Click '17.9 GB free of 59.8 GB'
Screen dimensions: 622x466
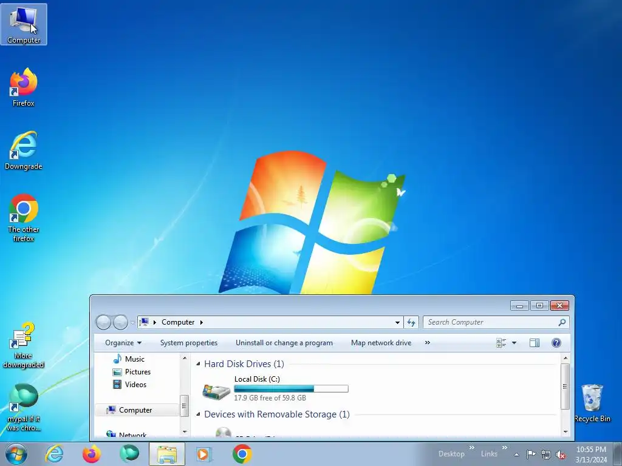click(270, 398)
